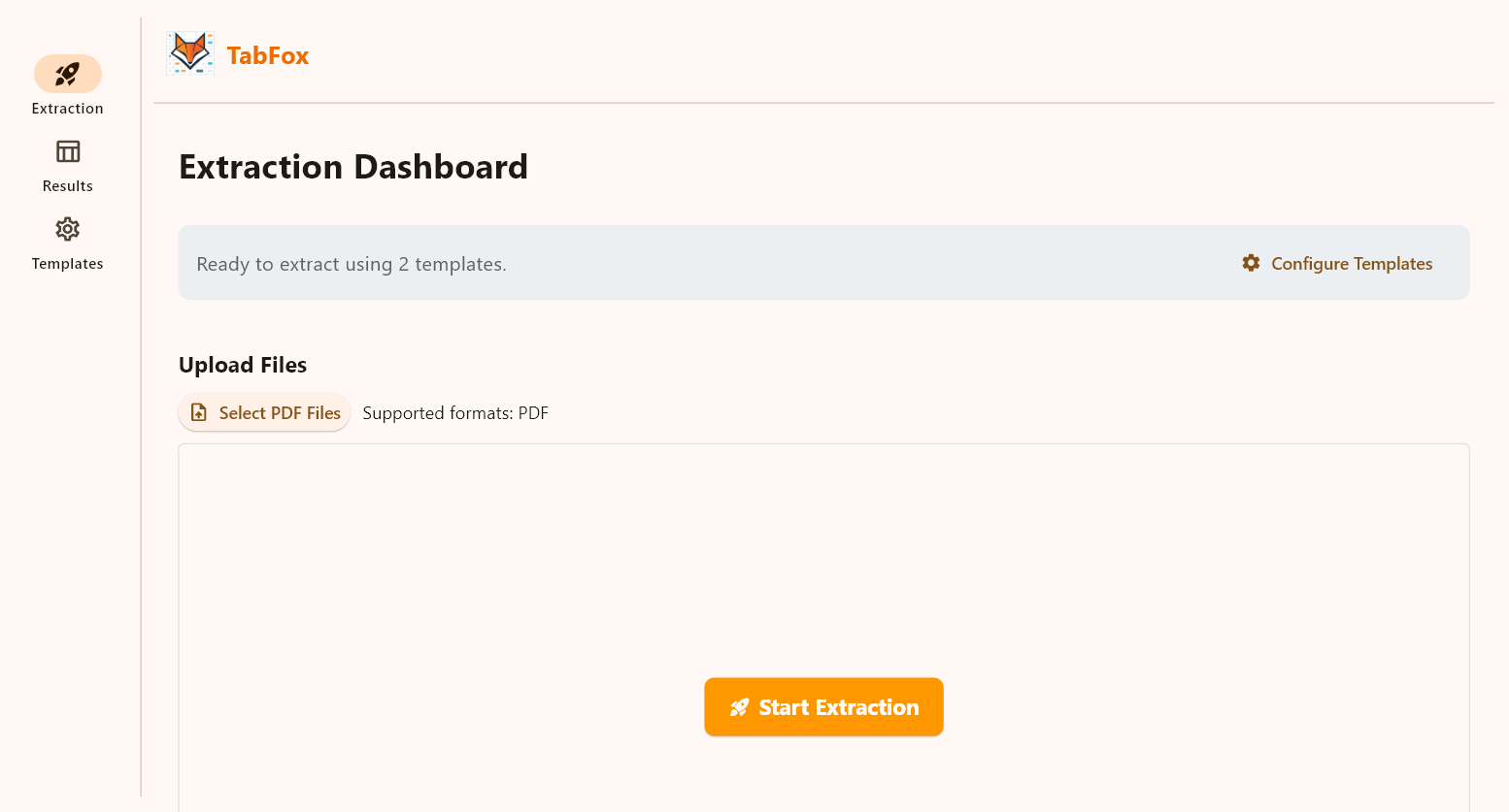This screenshot has width=1509, height=812.
Task: Click the gear icon beside Configure Templates
Action: click(x=1251, y=262)
